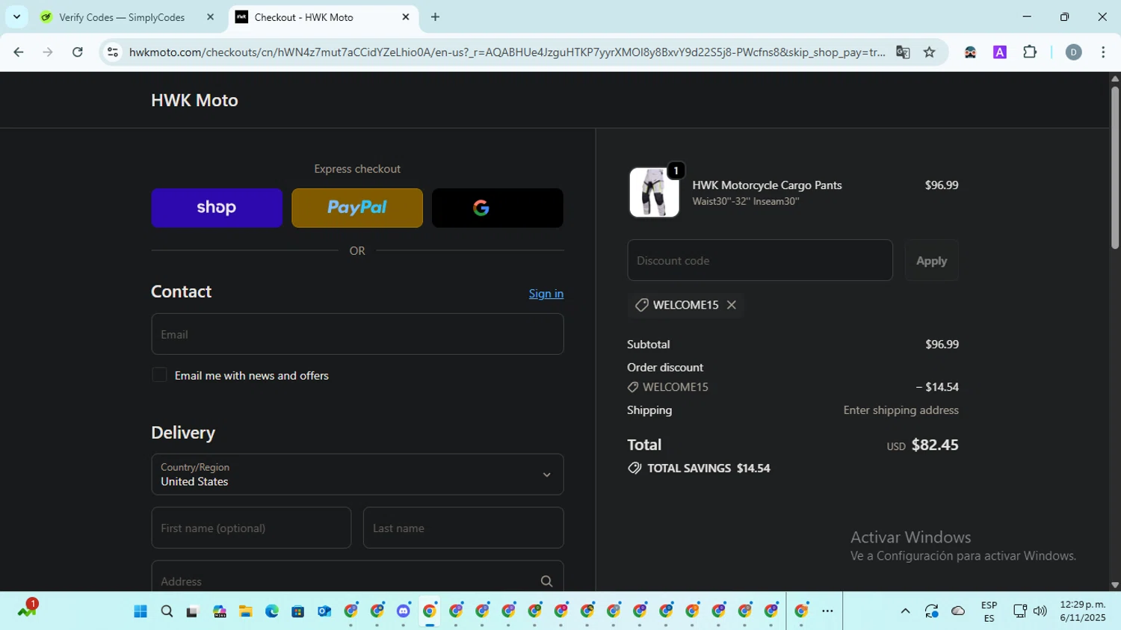Viewport: 1121px width, 630px height.
Task: Reload the checkout page
Action: pos(78,52)
